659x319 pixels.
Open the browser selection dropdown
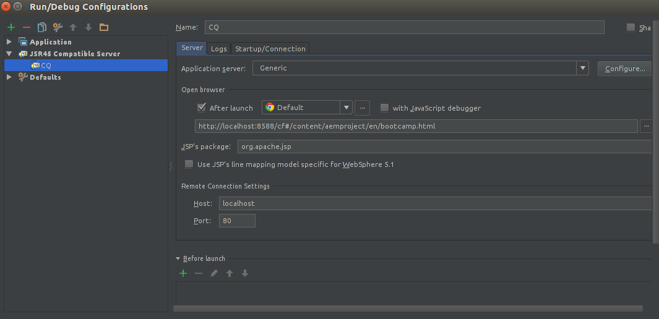pos(346,108)
